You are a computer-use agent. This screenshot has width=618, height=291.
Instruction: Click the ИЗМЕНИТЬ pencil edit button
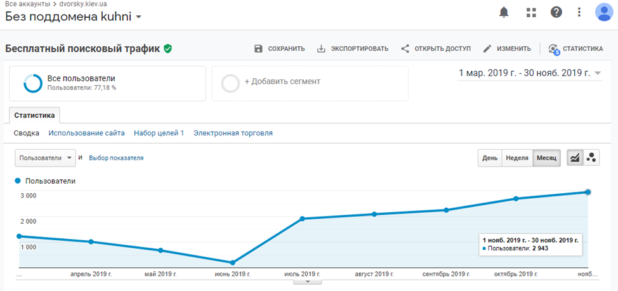click(506, 49)
